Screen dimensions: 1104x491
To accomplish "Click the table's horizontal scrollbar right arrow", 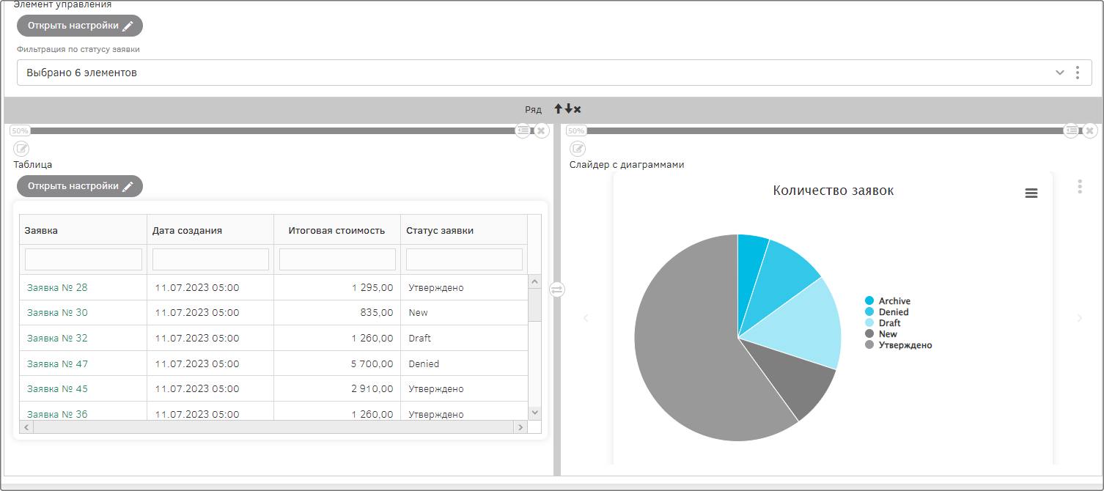I will [520, 427].
